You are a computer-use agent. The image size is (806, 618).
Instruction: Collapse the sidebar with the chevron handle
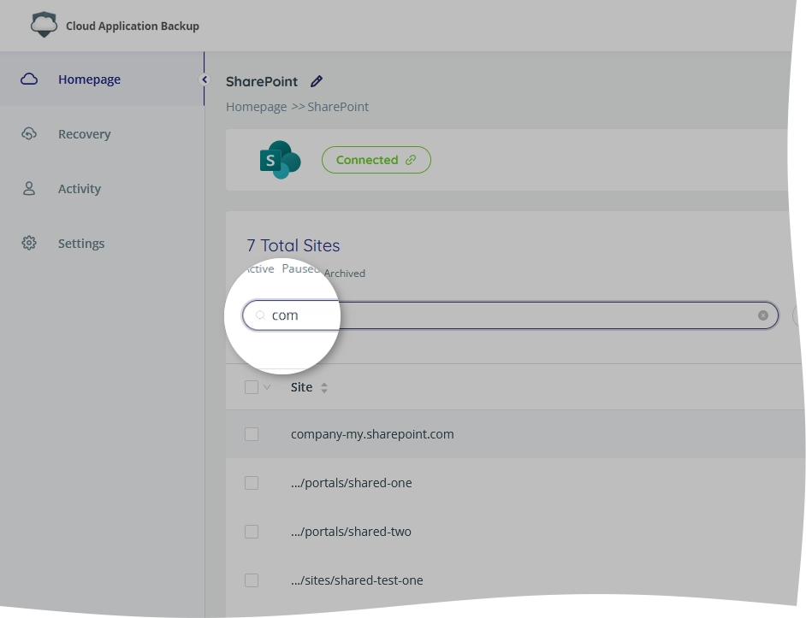pyautogui.click(x=204, y=79)
